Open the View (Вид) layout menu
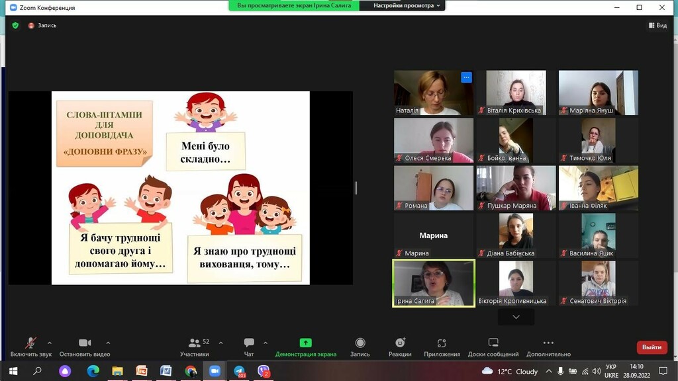678x381 pixels. click(x=657, y=26)
